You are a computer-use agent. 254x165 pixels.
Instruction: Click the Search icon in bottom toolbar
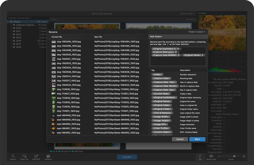pyautogui.click(x=13, y=156)
